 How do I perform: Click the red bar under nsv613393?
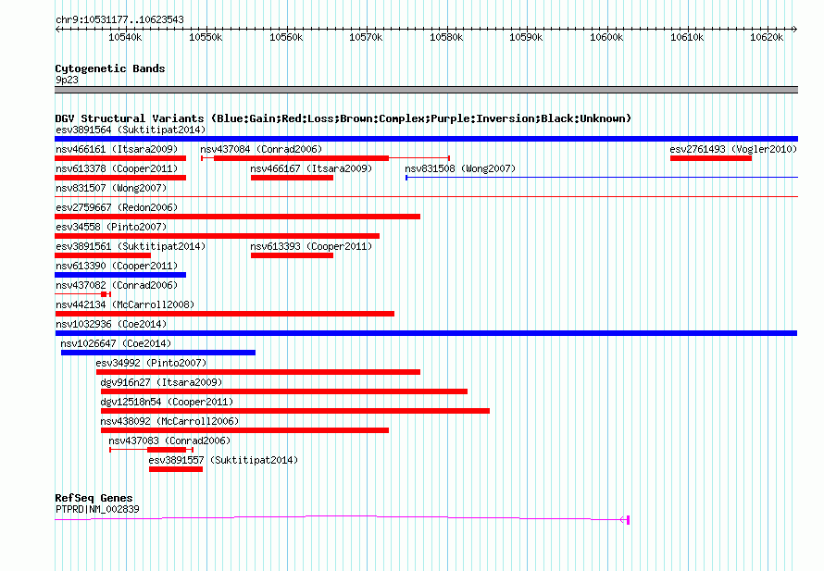(293, 255)
